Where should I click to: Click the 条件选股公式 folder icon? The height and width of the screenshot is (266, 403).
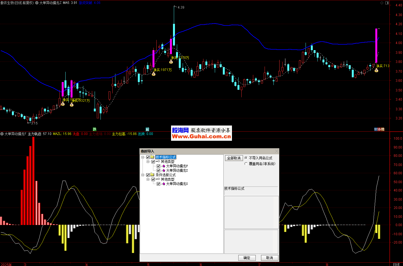pyautogui.click(x=152, y=175)
